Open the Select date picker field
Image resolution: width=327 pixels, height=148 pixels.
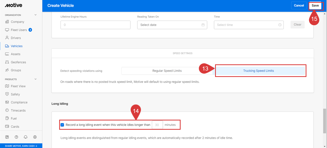click(170, 25)
